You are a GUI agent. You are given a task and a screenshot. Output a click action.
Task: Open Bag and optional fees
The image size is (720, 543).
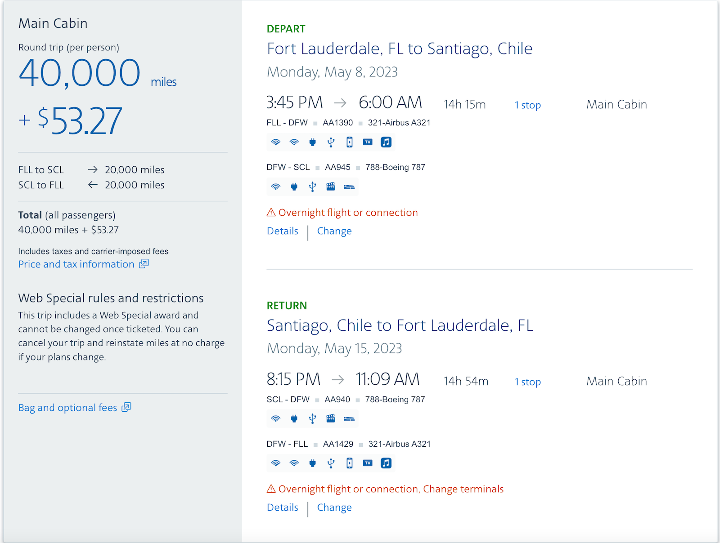68,407
